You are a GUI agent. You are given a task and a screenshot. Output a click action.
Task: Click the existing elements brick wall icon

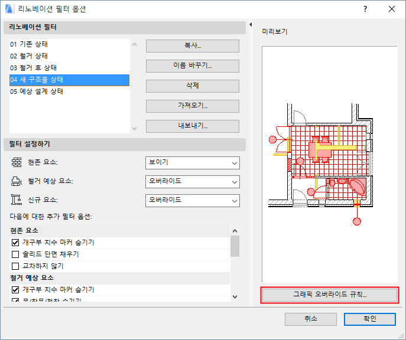pyautogui.click(x=17, y=162)
